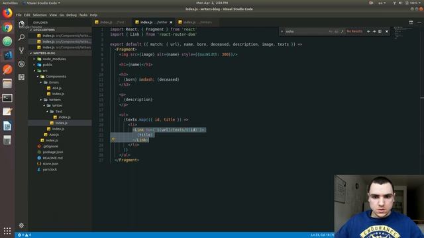Open the Debug view in the activity bar
Screen dimensions: 424x238
[x=21, y=64]
